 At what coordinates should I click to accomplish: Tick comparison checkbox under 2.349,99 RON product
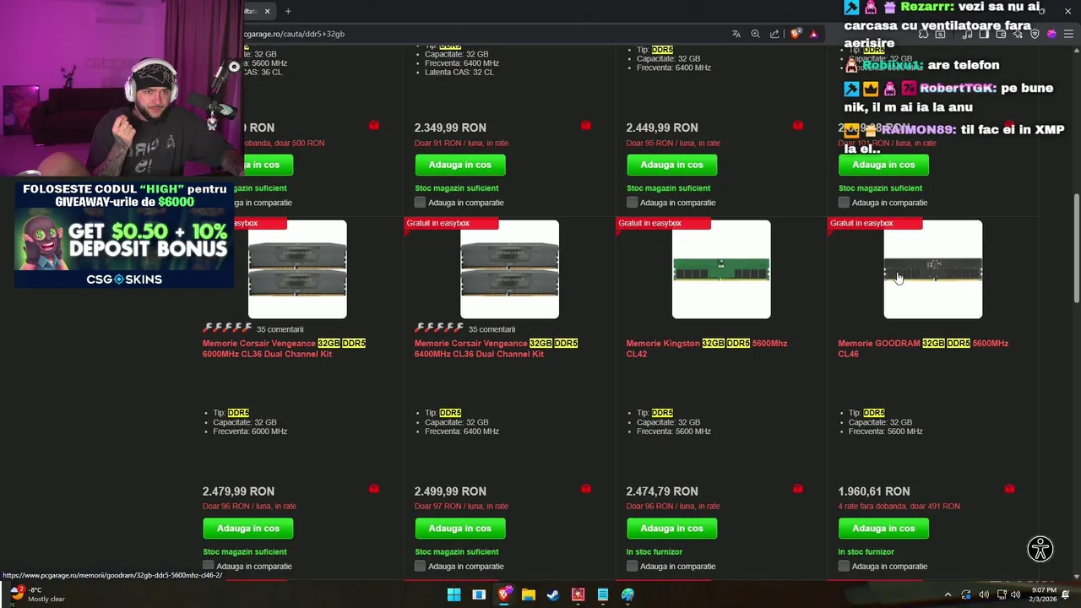[x=421, y=203]
